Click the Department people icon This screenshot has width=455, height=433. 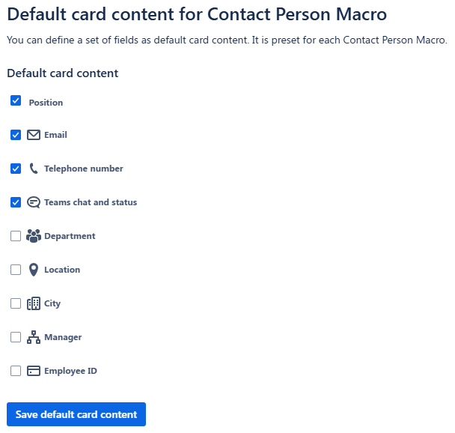33,236
